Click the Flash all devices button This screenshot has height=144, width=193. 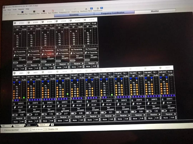click(37, 129)
